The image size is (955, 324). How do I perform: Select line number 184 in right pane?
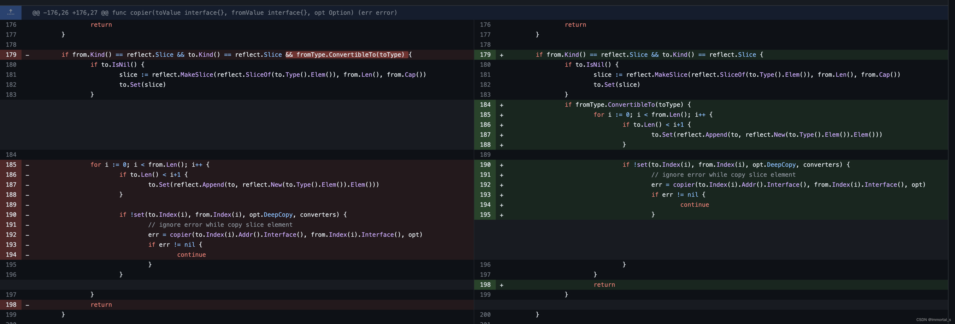pos(485,104)
